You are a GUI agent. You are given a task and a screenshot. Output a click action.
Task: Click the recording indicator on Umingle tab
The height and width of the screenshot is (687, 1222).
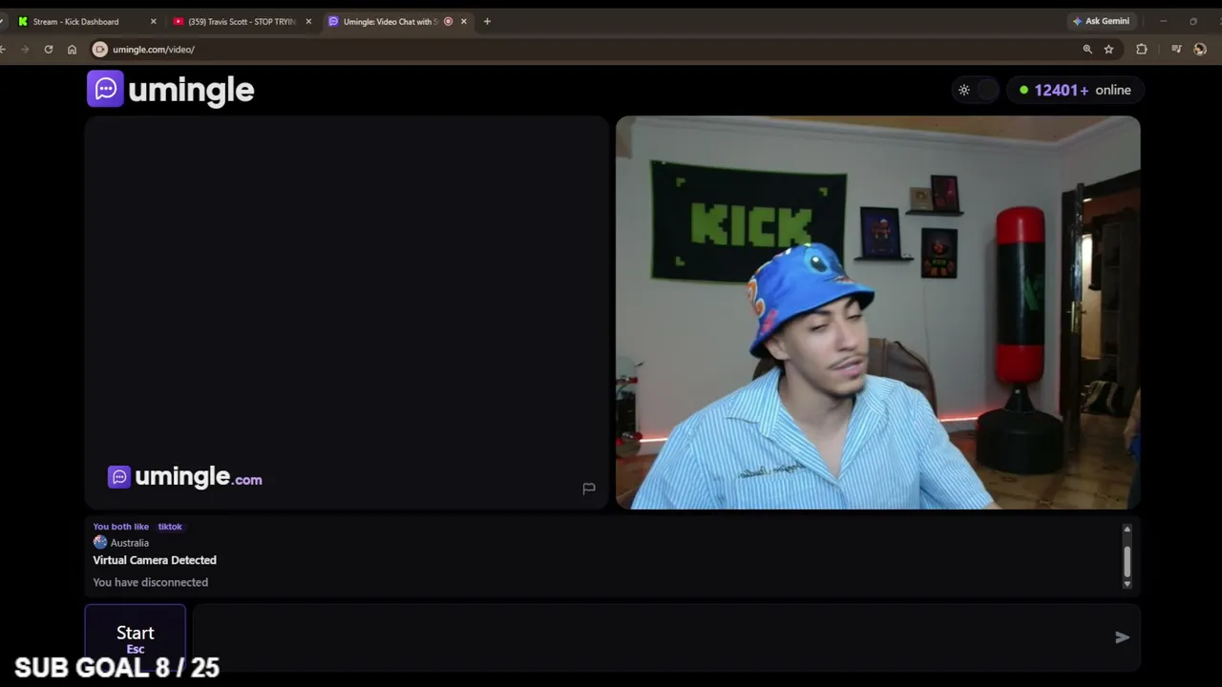point(448,21)
